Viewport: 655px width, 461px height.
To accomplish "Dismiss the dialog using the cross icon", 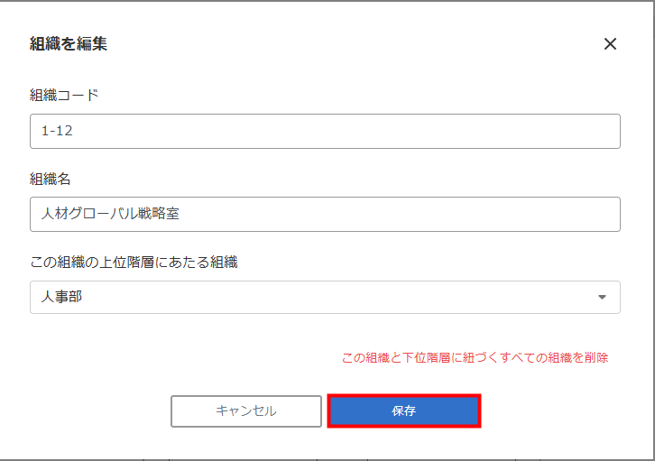I will coord(610,43).
